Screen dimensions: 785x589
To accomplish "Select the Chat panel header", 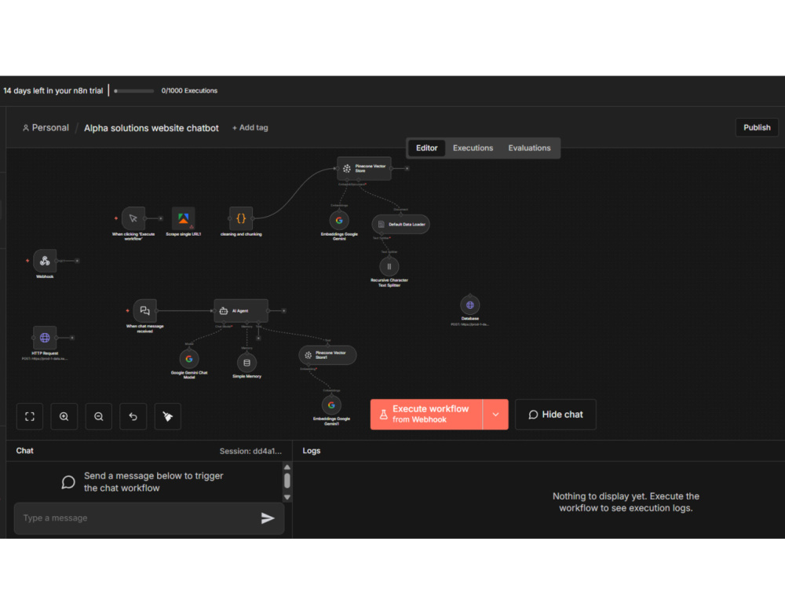I will pos(24,451).
